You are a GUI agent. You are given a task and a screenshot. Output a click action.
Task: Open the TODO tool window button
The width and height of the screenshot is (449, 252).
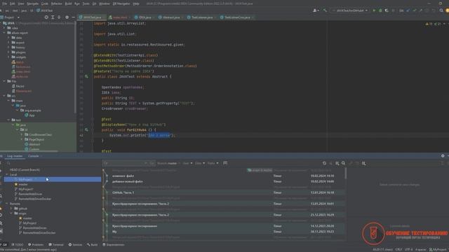pyautogui.click(x=18, y=244)
